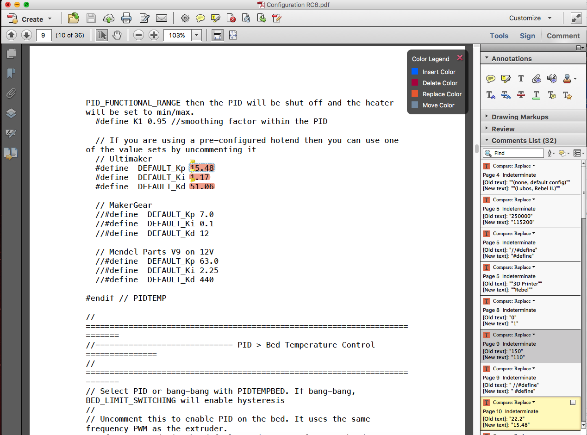
Task: Select the Underline text tool
Action: coord(537,95)
